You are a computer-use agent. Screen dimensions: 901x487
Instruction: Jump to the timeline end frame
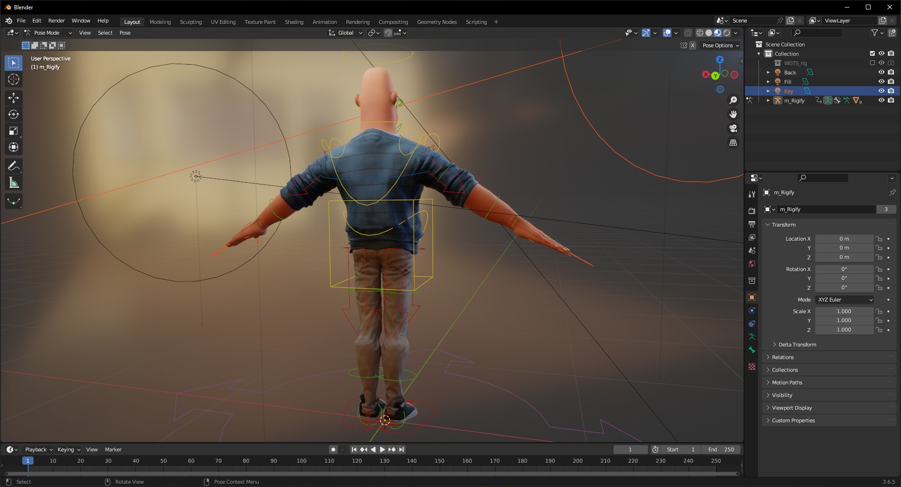402,450
